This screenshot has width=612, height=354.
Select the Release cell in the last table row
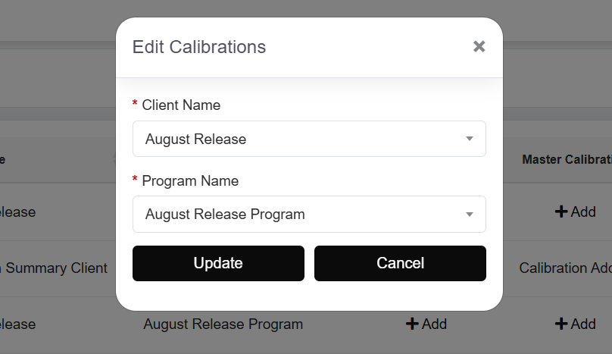18,324
